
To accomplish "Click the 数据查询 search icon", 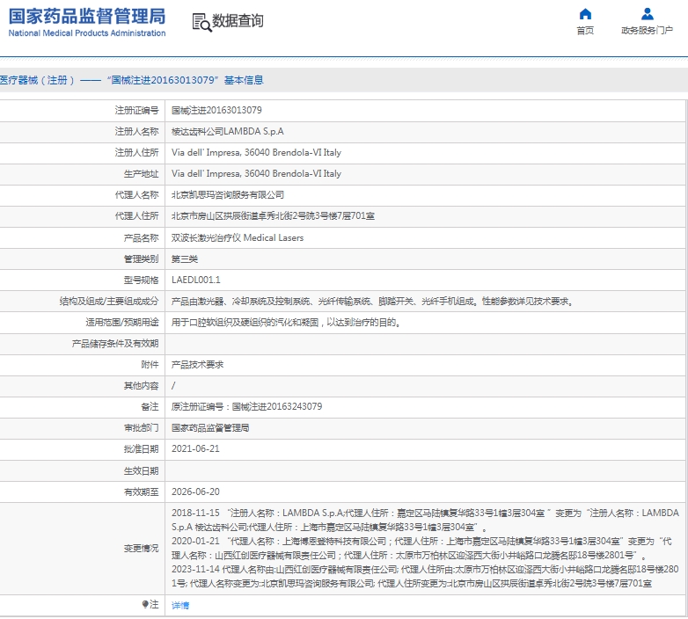I will point(201,22).
